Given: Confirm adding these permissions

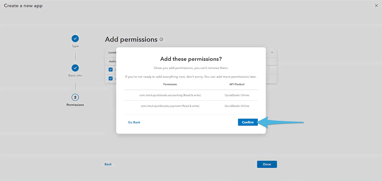Looking at the screenshot, I should point(248,122).
